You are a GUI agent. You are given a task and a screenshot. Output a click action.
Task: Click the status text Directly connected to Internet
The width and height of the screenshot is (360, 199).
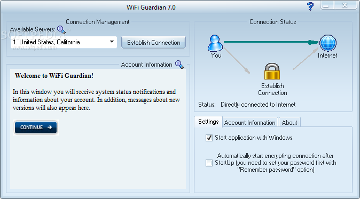[x=258, y=105]
